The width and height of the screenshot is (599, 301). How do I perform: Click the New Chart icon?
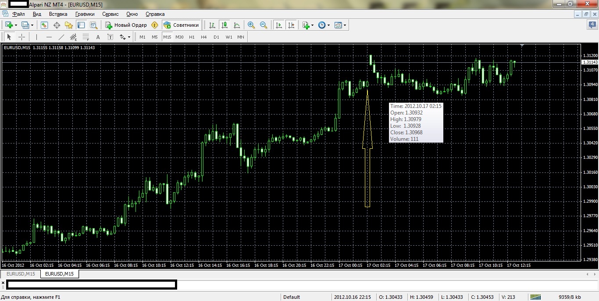point(9,25)
